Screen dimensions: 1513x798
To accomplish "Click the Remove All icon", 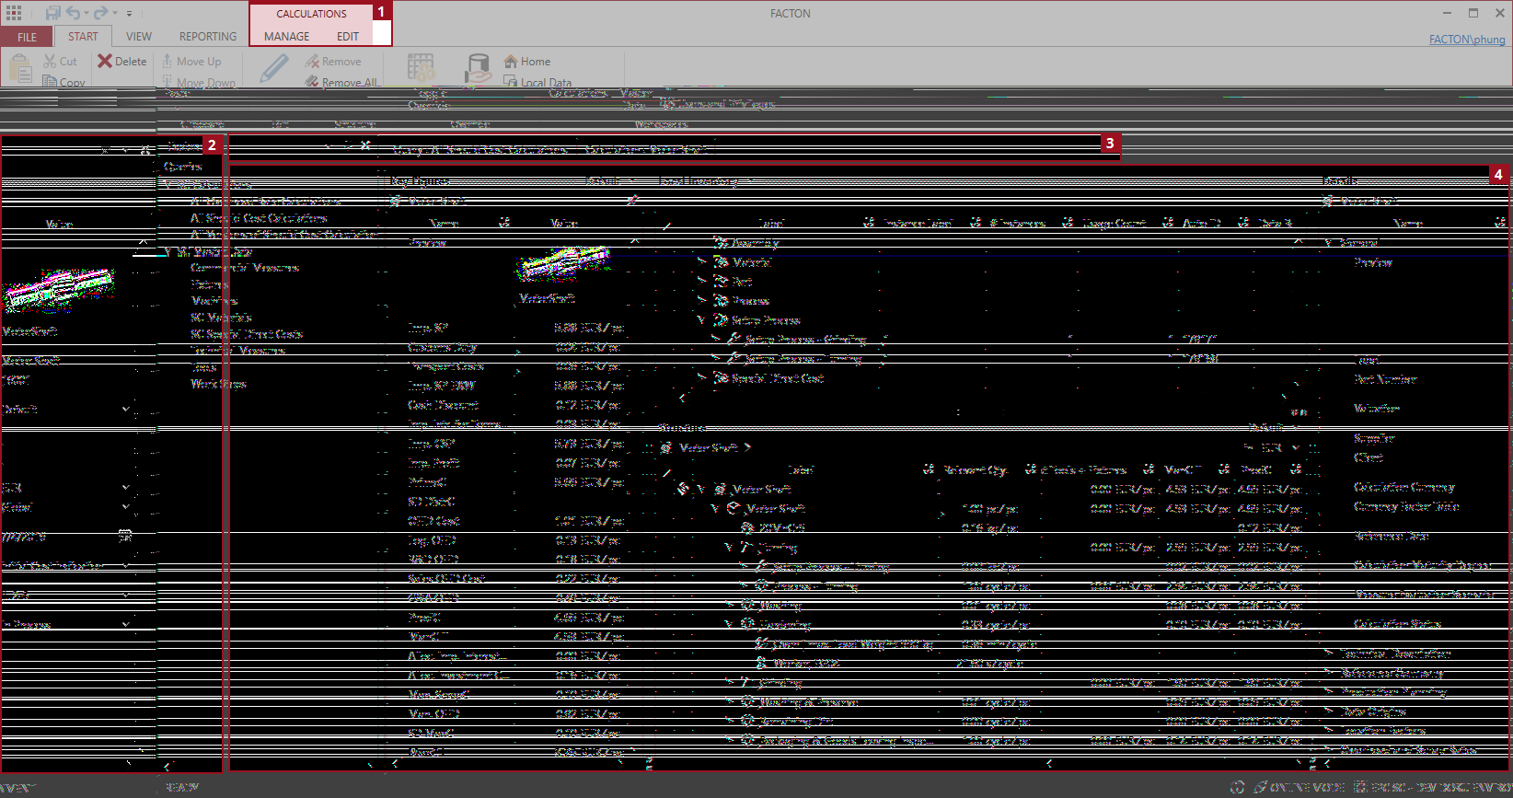I will (x=312, y=82).
